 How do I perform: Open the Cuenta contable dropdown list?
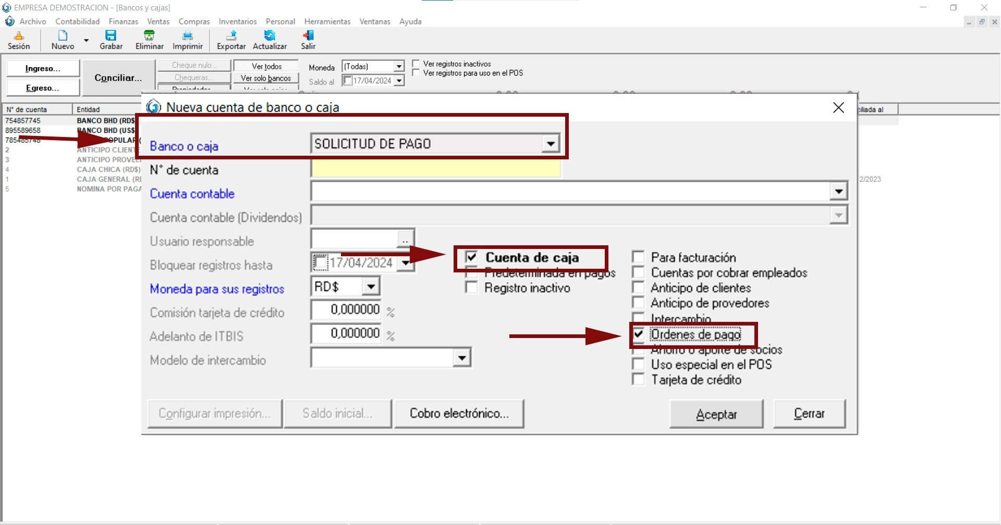(838, 192)
